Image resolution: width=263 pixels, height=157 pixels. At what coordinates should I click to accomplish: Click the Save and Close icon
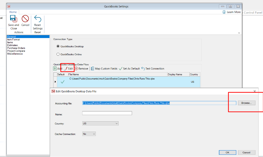tap(13, 19)
